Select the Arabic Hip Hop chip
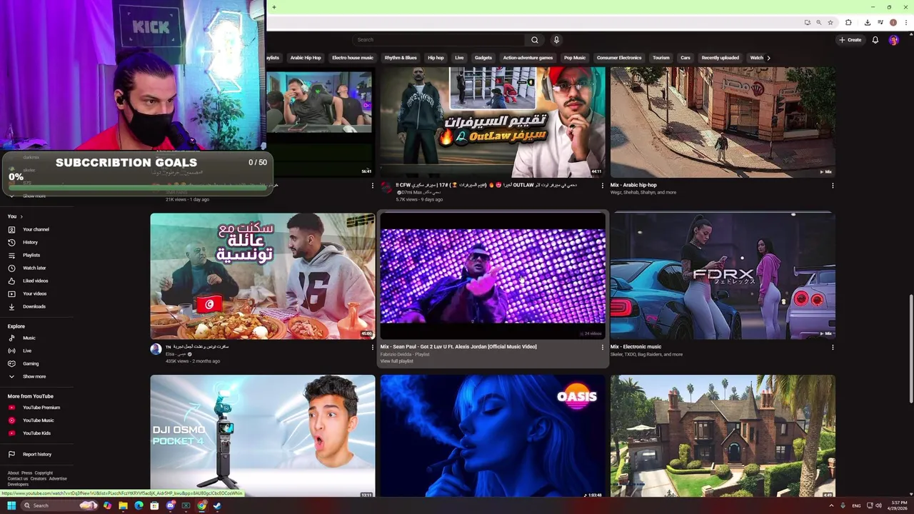914x514 pixels. click(306, 58)
